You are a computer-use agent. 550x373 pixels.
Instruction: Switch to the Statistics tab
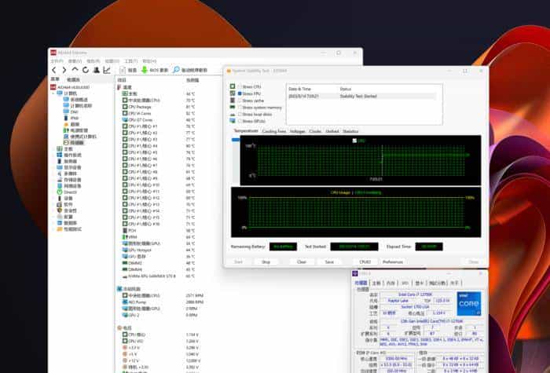pyautogui.click(x=350, y=131)
